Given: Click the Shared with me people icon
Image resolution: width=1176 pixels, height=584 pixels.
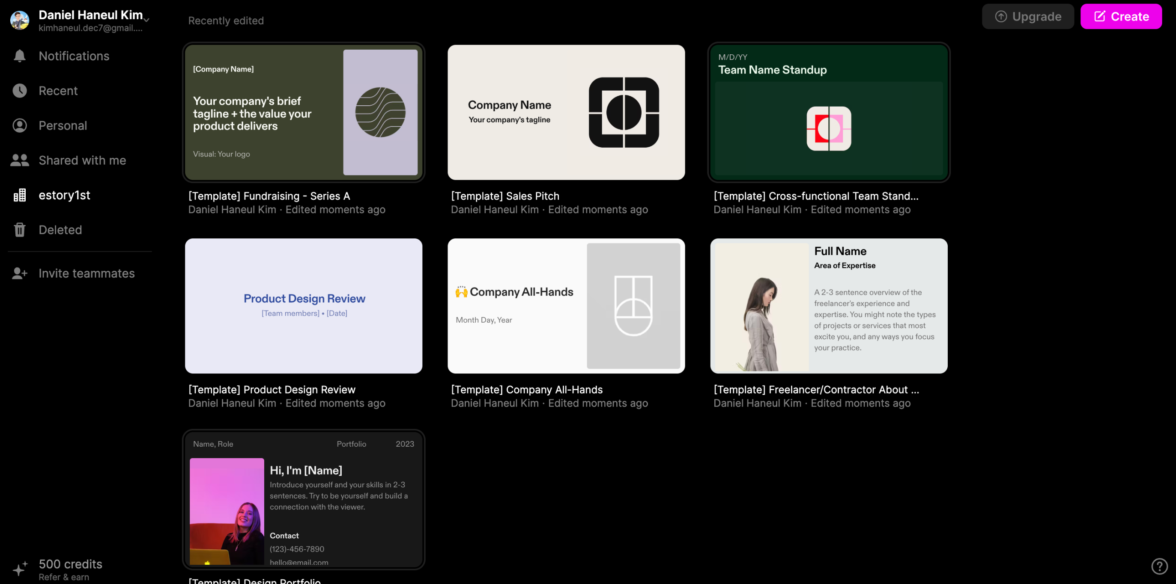Looking at the screenshot, I should pos(20,160).
